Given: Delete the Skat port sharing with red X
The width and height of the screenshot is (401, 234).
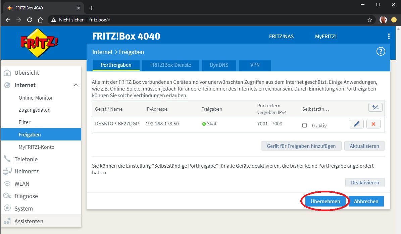Looking at the screenshot, I should (373, 124).
